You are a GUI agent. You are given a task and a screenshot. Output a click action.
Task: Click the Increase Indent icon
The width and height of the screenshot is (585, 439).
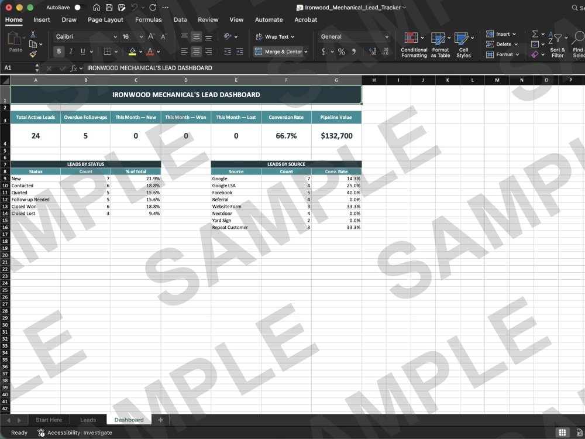[x=239, y=52]
